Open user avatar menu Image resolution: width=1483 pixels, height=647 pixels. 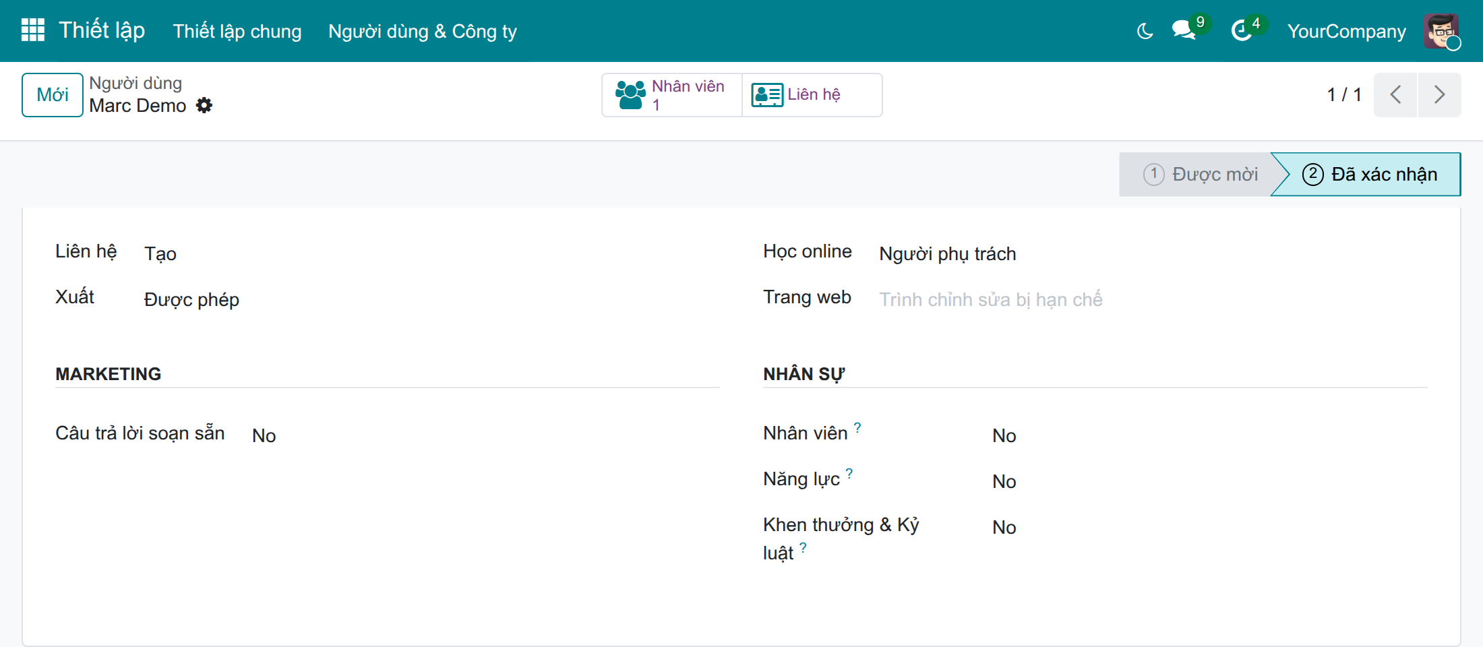[1441, 31]
